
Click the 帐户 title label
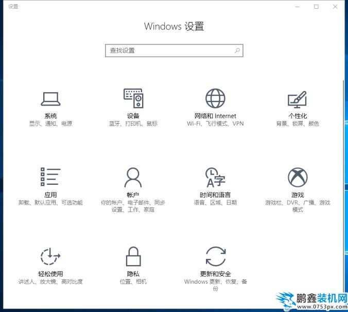pyautogui.click(x=133, y=195)
